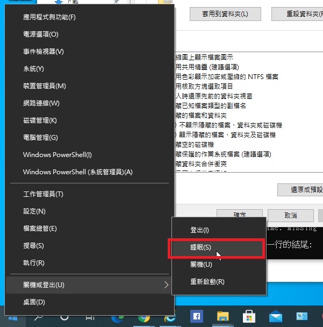Open 應用程式與功能(F) from the menu
The height and width of the screenshot is (327, 323).
(90, 17)
